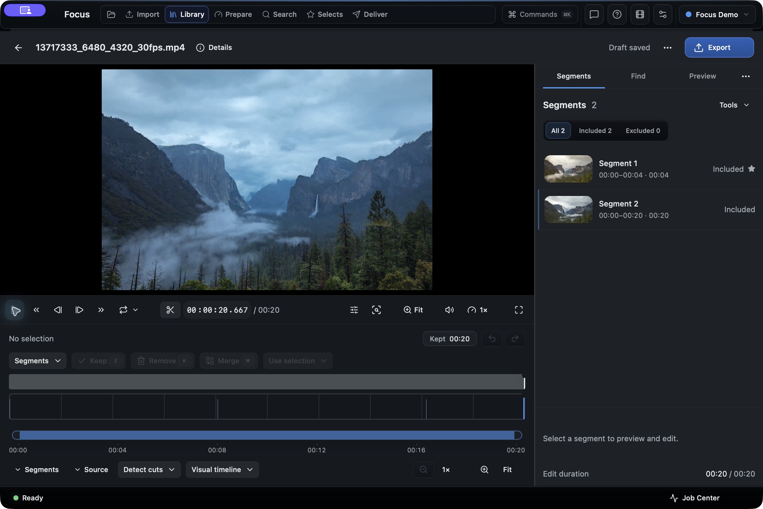This screenshot has height=509, width=763.
Task: Step forward one frame
Action: [x=79, y=310]
